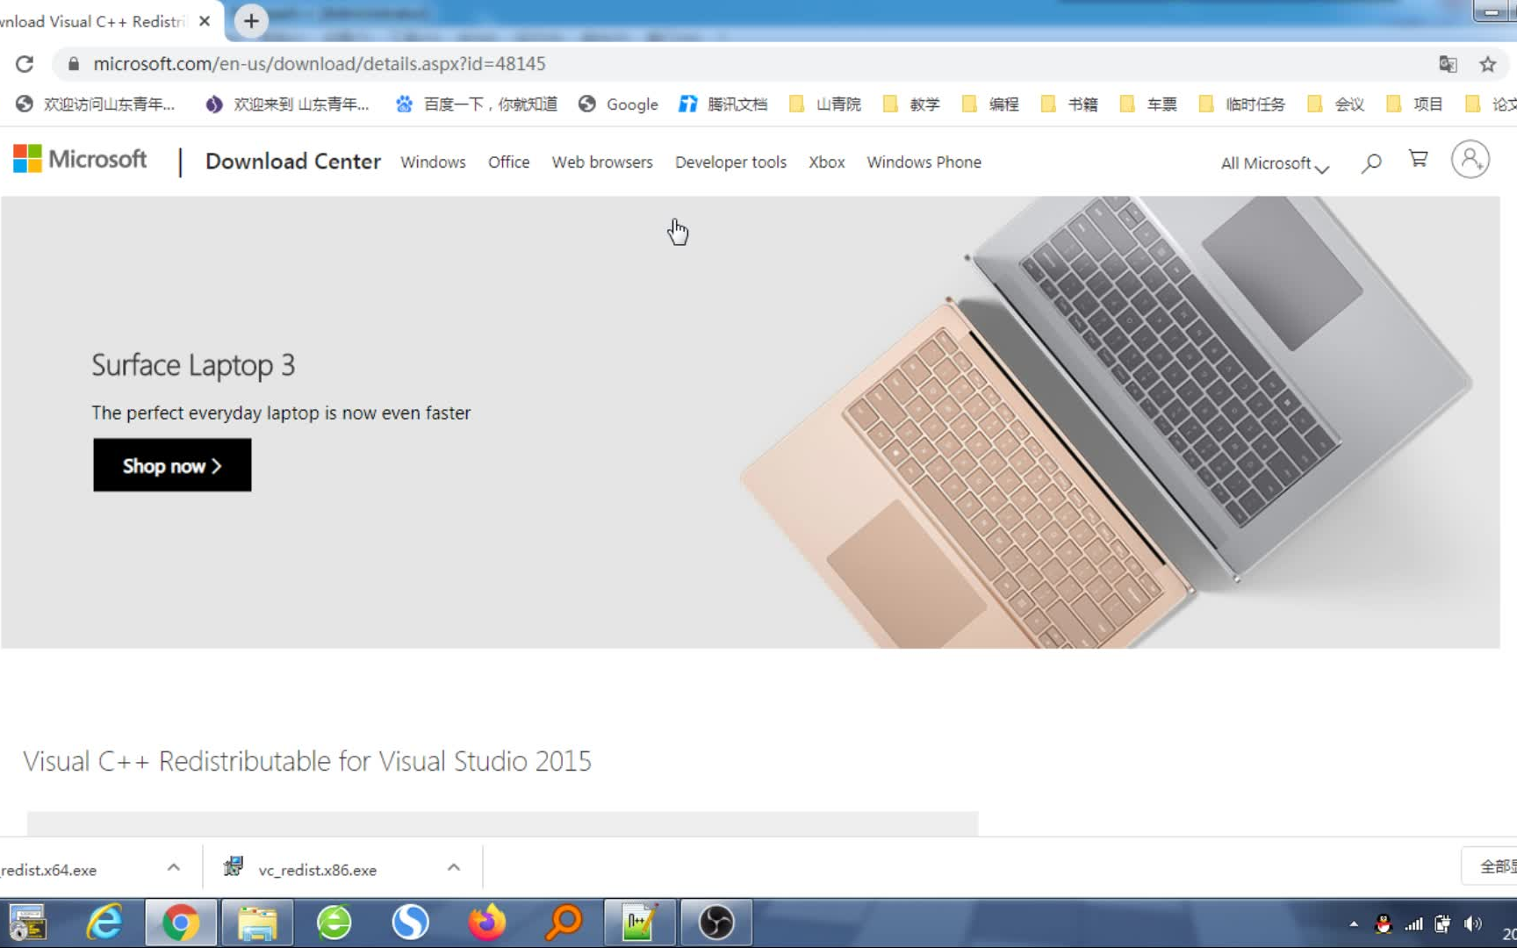Expand the All Microsoft dropdown
This screenshot has width=1517, height=948.
(1275, 164)
